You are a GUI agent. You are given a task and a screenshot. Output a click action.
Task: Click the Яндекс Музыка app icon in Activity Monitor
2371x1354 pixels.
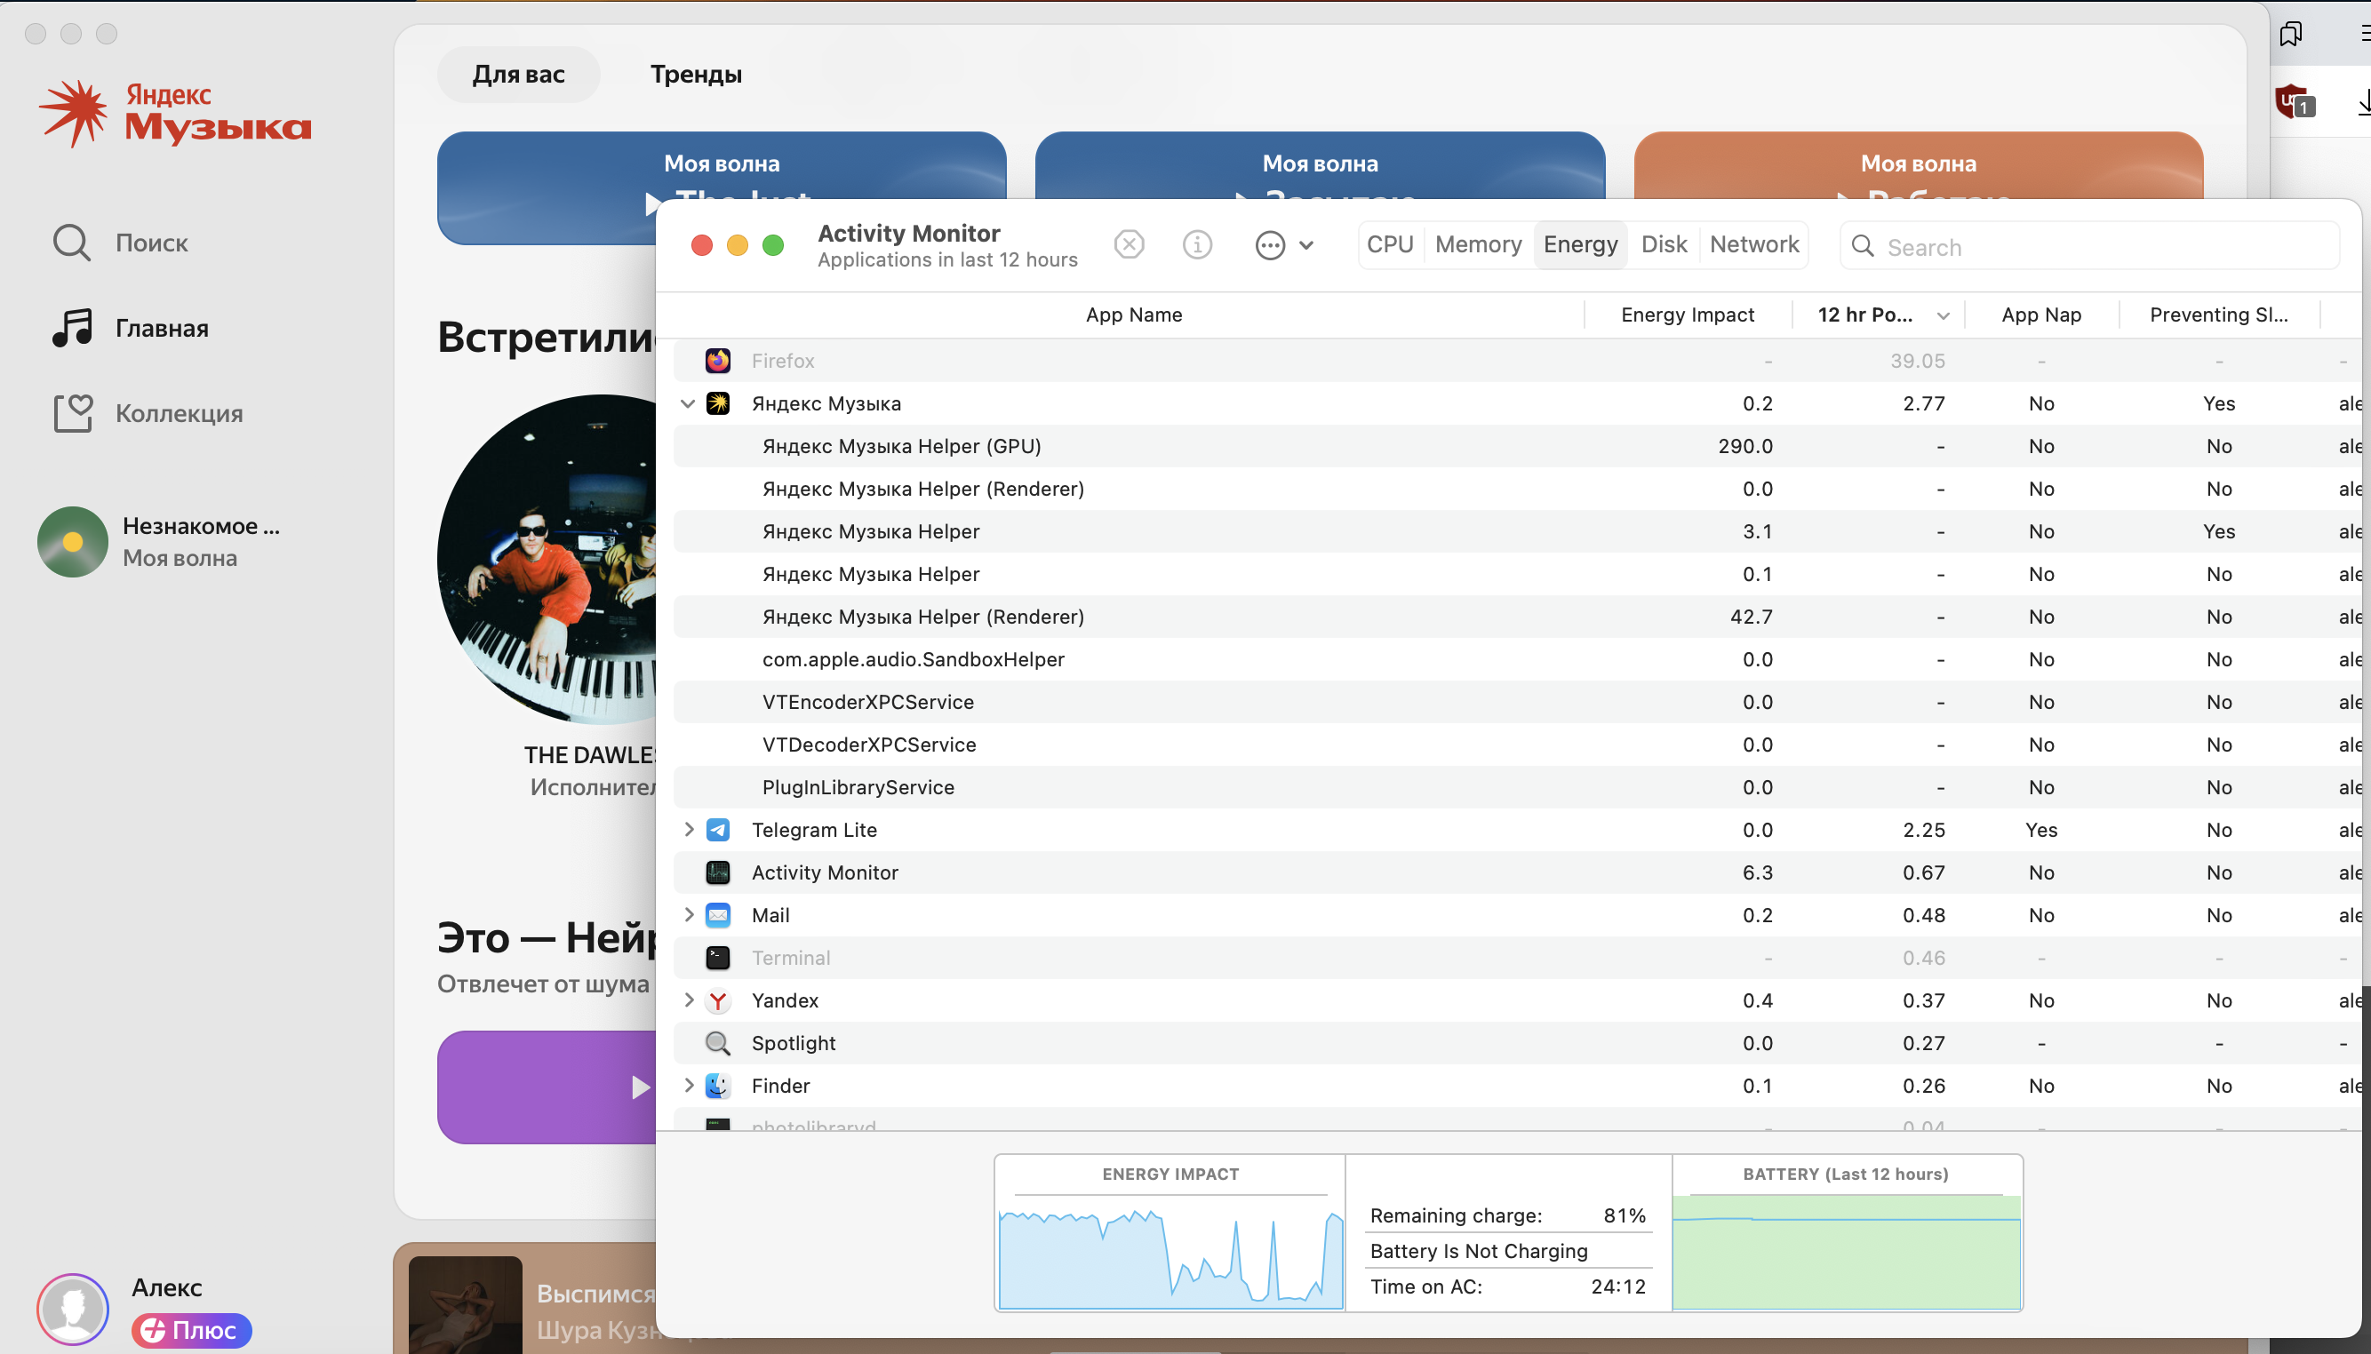(717, 403)
